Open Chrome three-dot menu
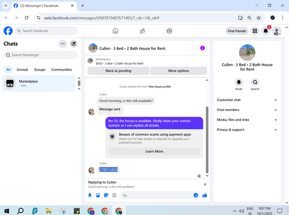 point(283,18)
